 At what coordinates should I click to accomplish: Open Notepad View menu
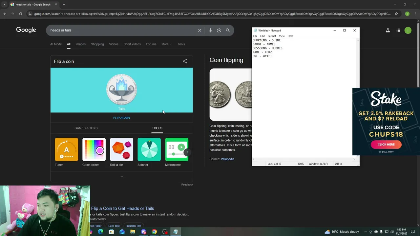[x=282, y=36]
